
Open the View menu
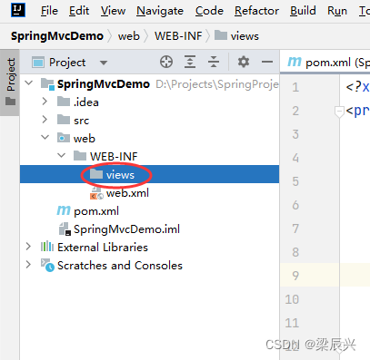pyautogui.click(x=113, y=11)
